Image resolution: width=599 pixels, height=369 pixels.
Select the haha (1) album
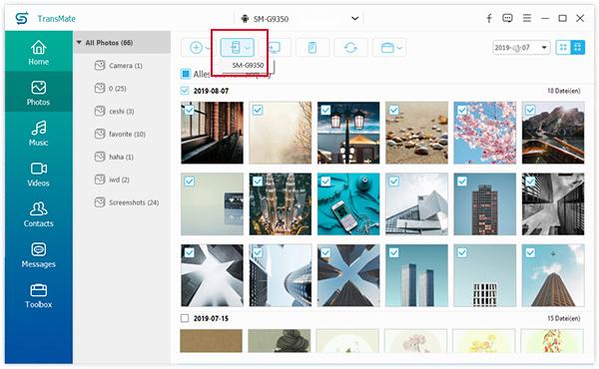pyautogui.click(x=114, y=157)
